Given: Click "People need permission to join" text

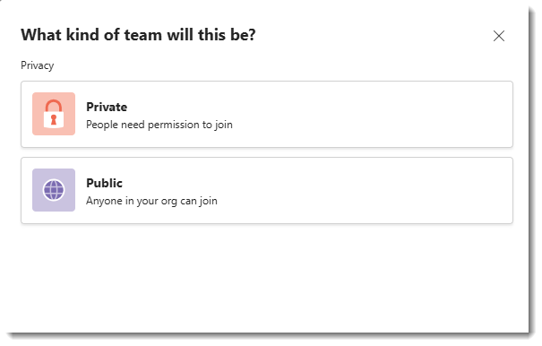Looking at the screenshot, I should click(x=159, y=125).
